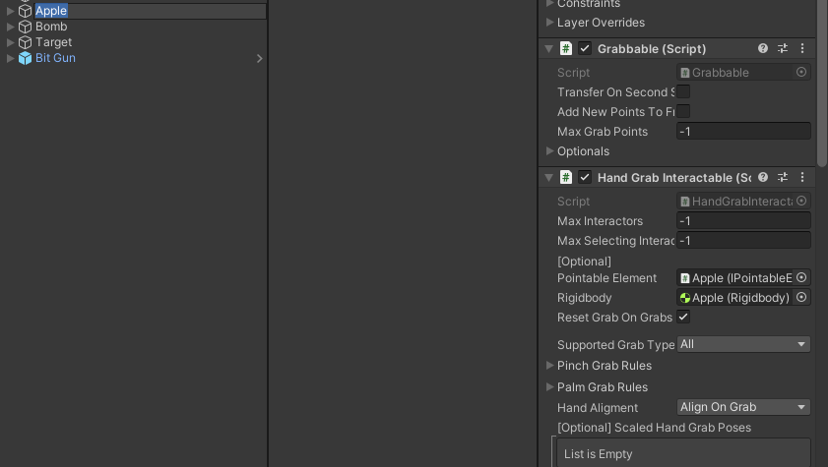This screenshot has width=828, height=467.
Task: Expand the Bomb hierarchy item arrow
Action: tap(10, 27)
